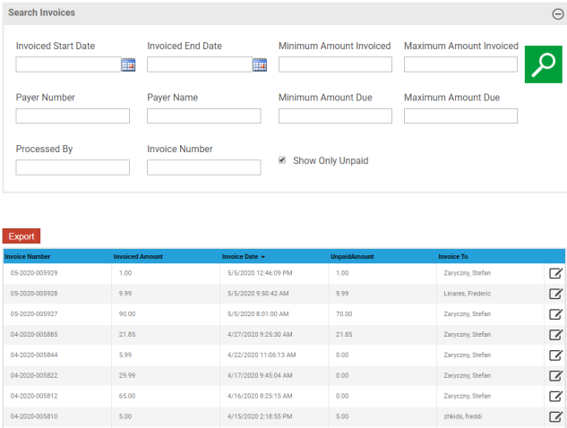
Task: Edit invoice 04-2020-005844 via row icon
Action: point(555,355)
